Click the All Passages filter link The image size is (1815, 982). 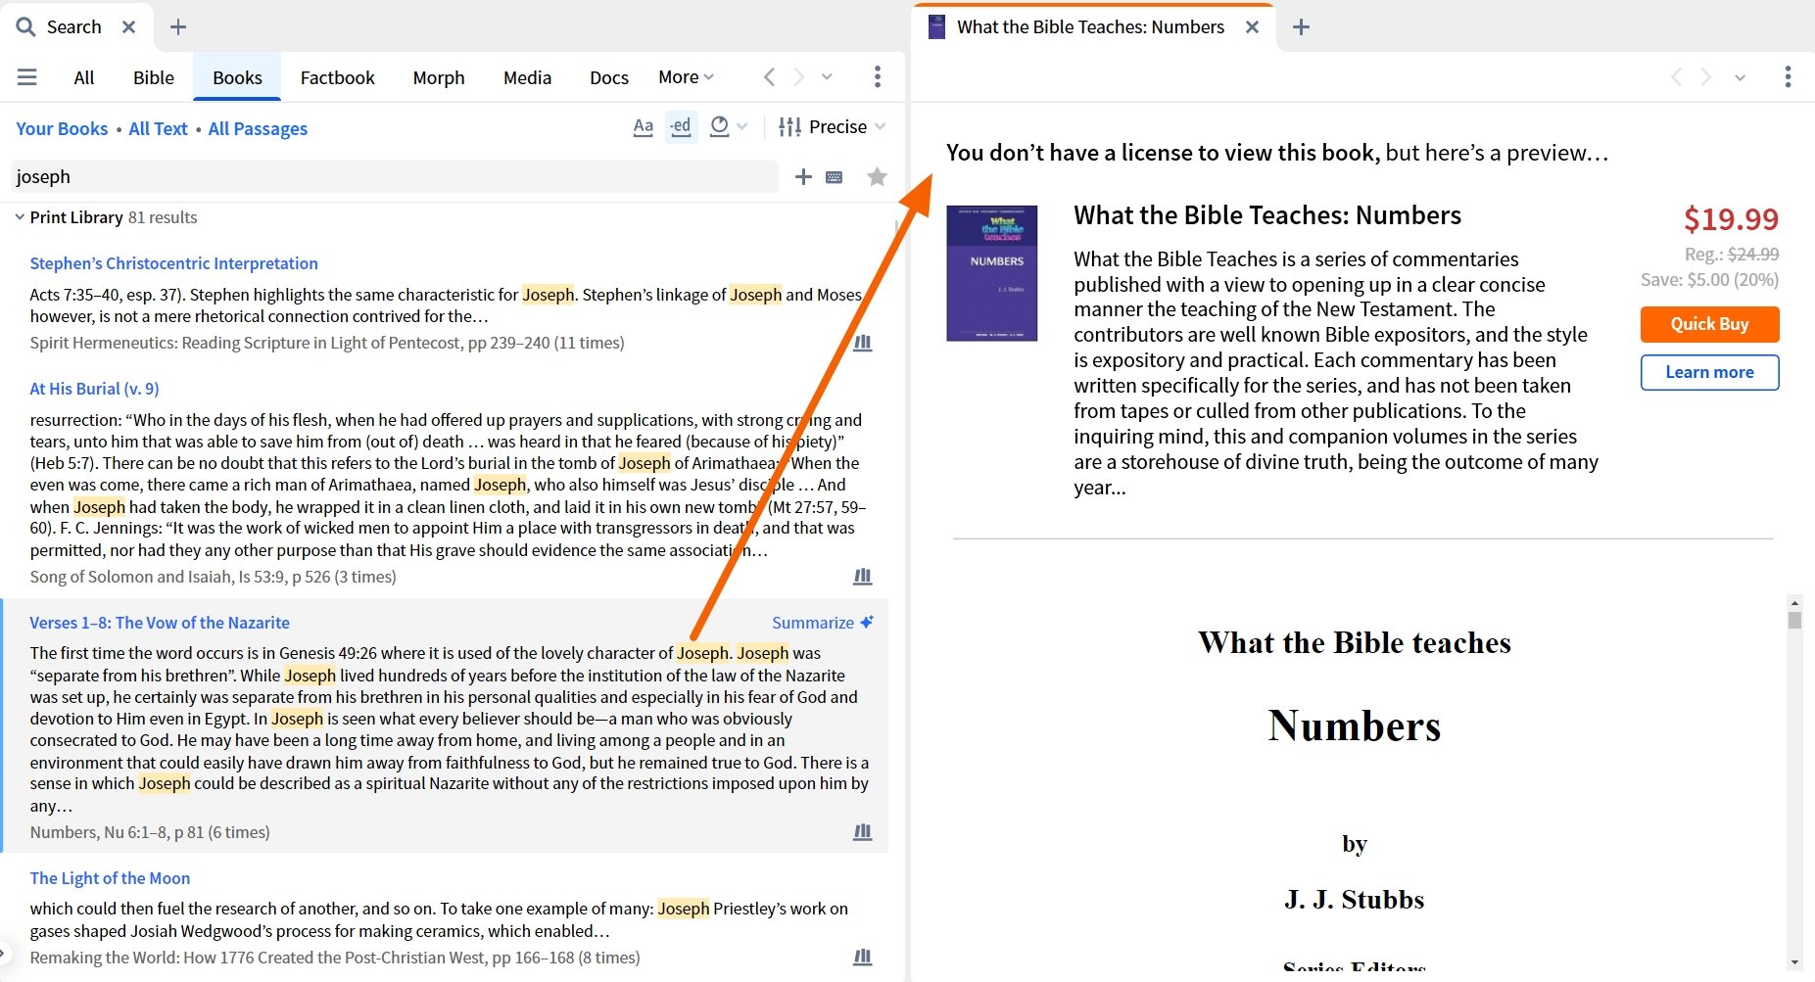[x=258, y=128]
